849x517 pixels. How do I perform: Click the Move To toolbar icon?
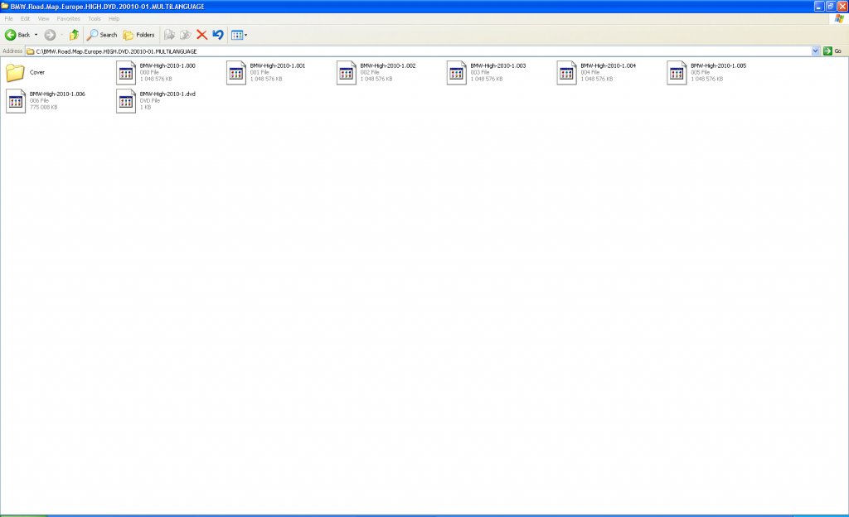[x=169, y=35]
